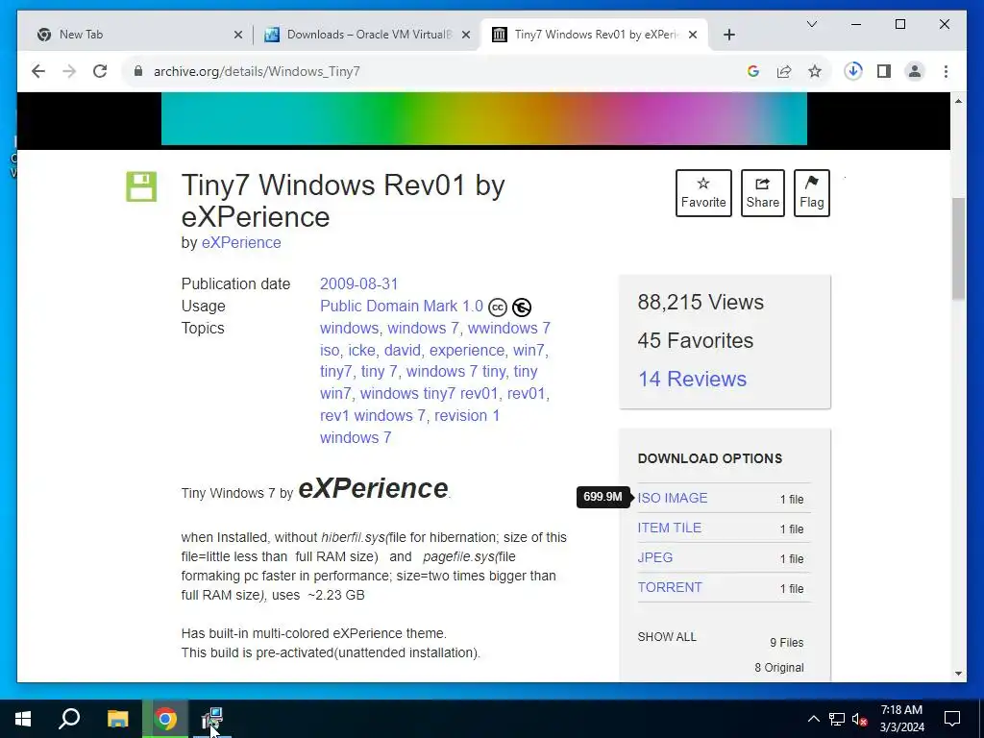Reload the archive.org page
The height and width of the screenshot is (738, 984).
tap(100, 71)
